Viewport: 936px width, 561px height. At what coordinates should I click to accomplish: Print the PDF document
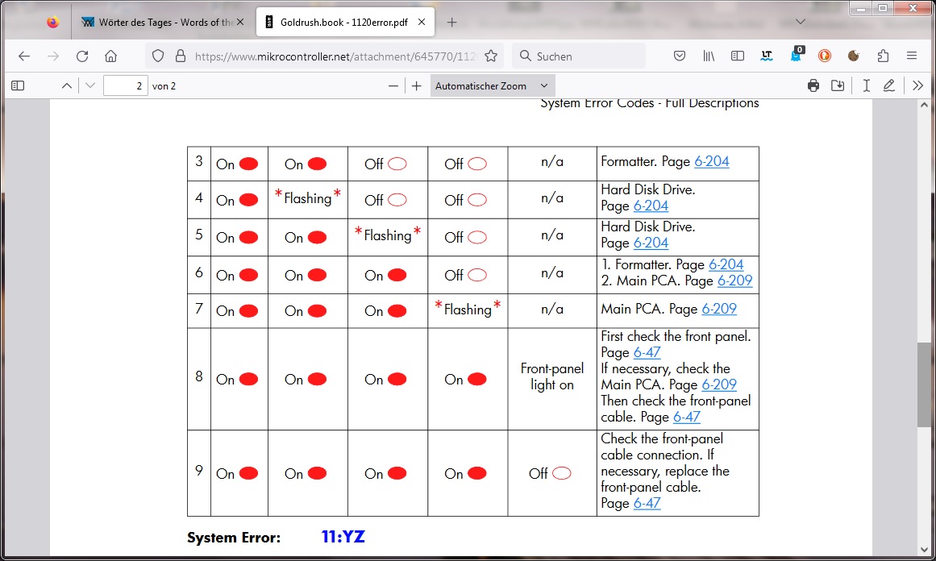pyautogui.click(x=813, y=86)
